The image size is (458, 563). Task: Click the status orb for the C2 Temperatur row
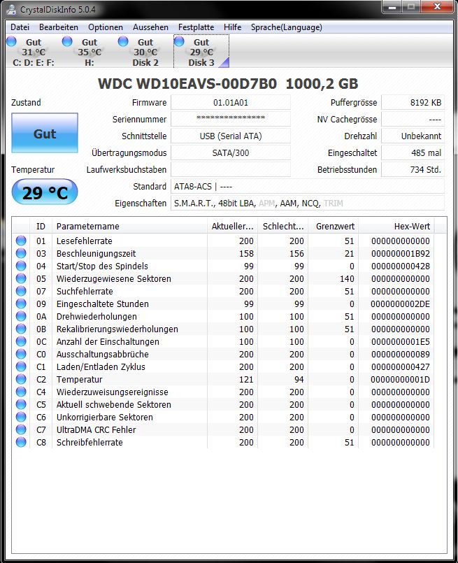[21, 379]
